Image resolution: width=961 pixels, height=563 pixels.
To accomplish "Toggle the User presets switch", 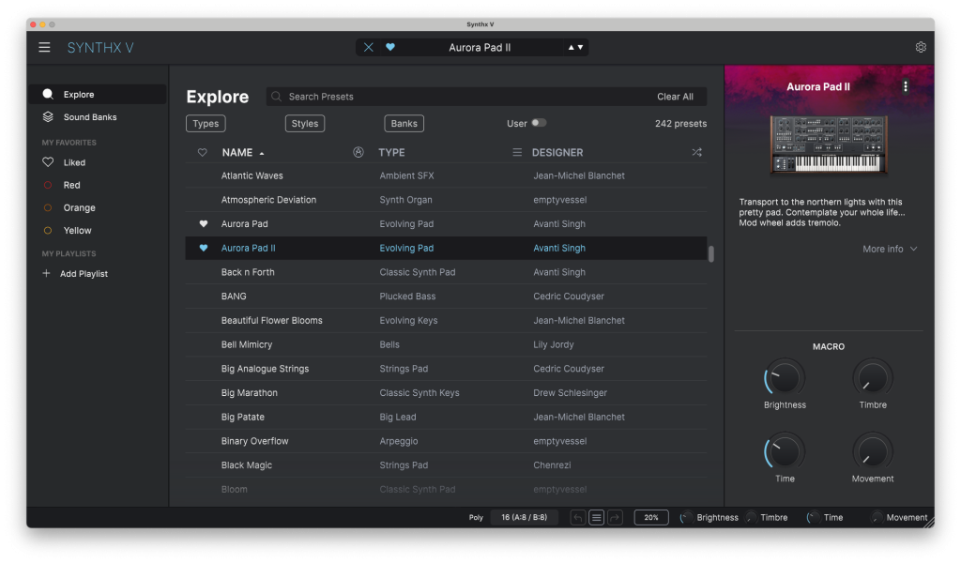I will tap(538, 123).
